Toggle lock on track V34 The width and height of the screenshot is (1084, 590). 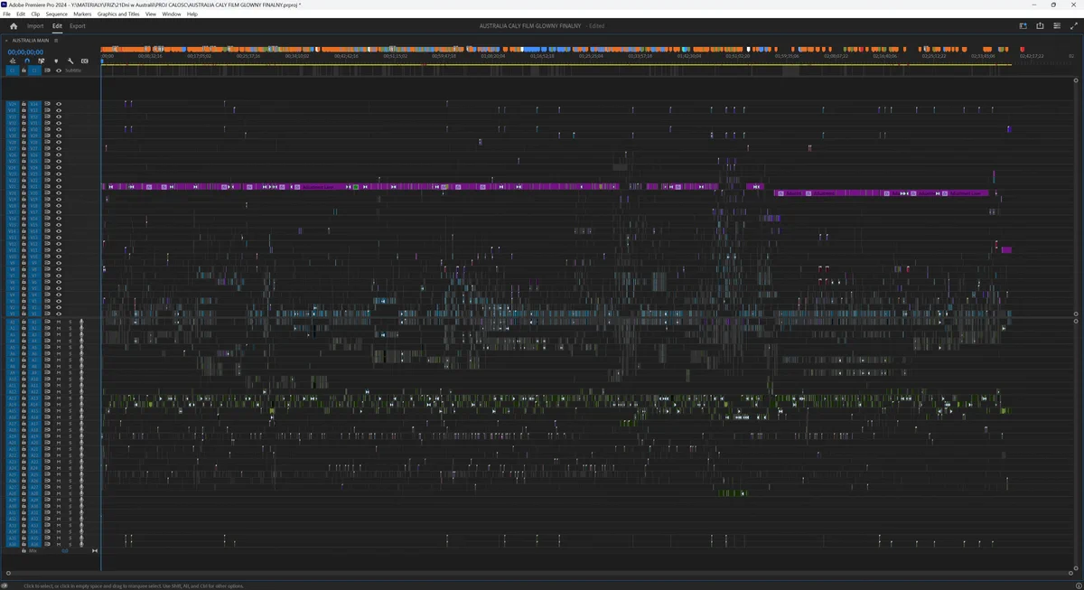(x=23, y=104)
